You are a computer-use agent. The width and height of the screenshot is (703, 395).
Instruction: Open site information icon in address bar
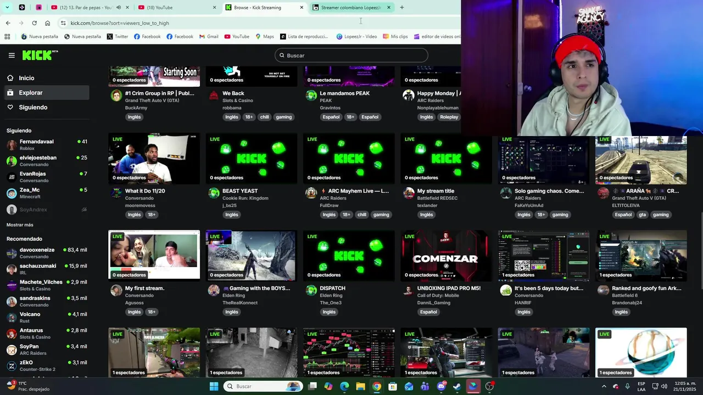pos(63,23)
